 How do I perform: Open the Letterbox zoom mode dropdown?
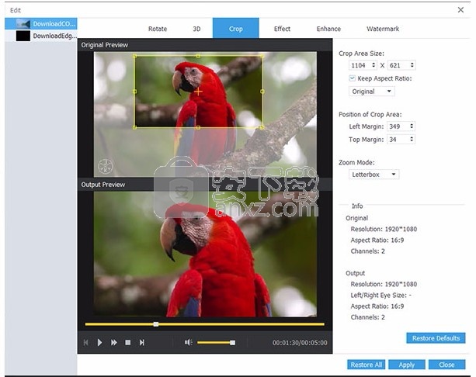[x=374, y=175]
